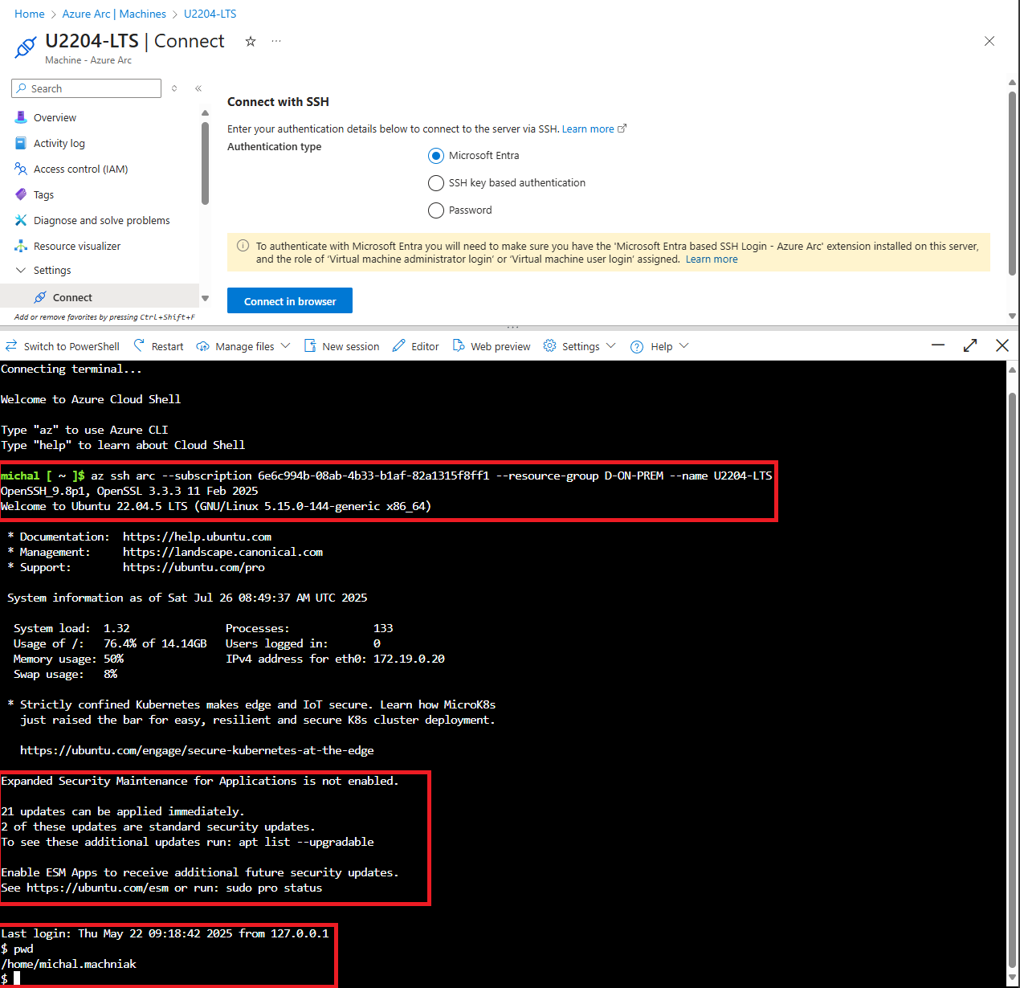Screen dimensions: 1020x988
Task: Open the Help dropdown chevron
Action: (683, 346)
